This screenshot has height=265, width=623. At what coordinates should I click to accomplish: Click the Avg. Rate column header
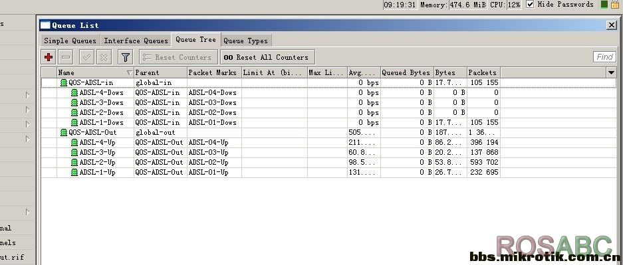(x=364, y=72)
